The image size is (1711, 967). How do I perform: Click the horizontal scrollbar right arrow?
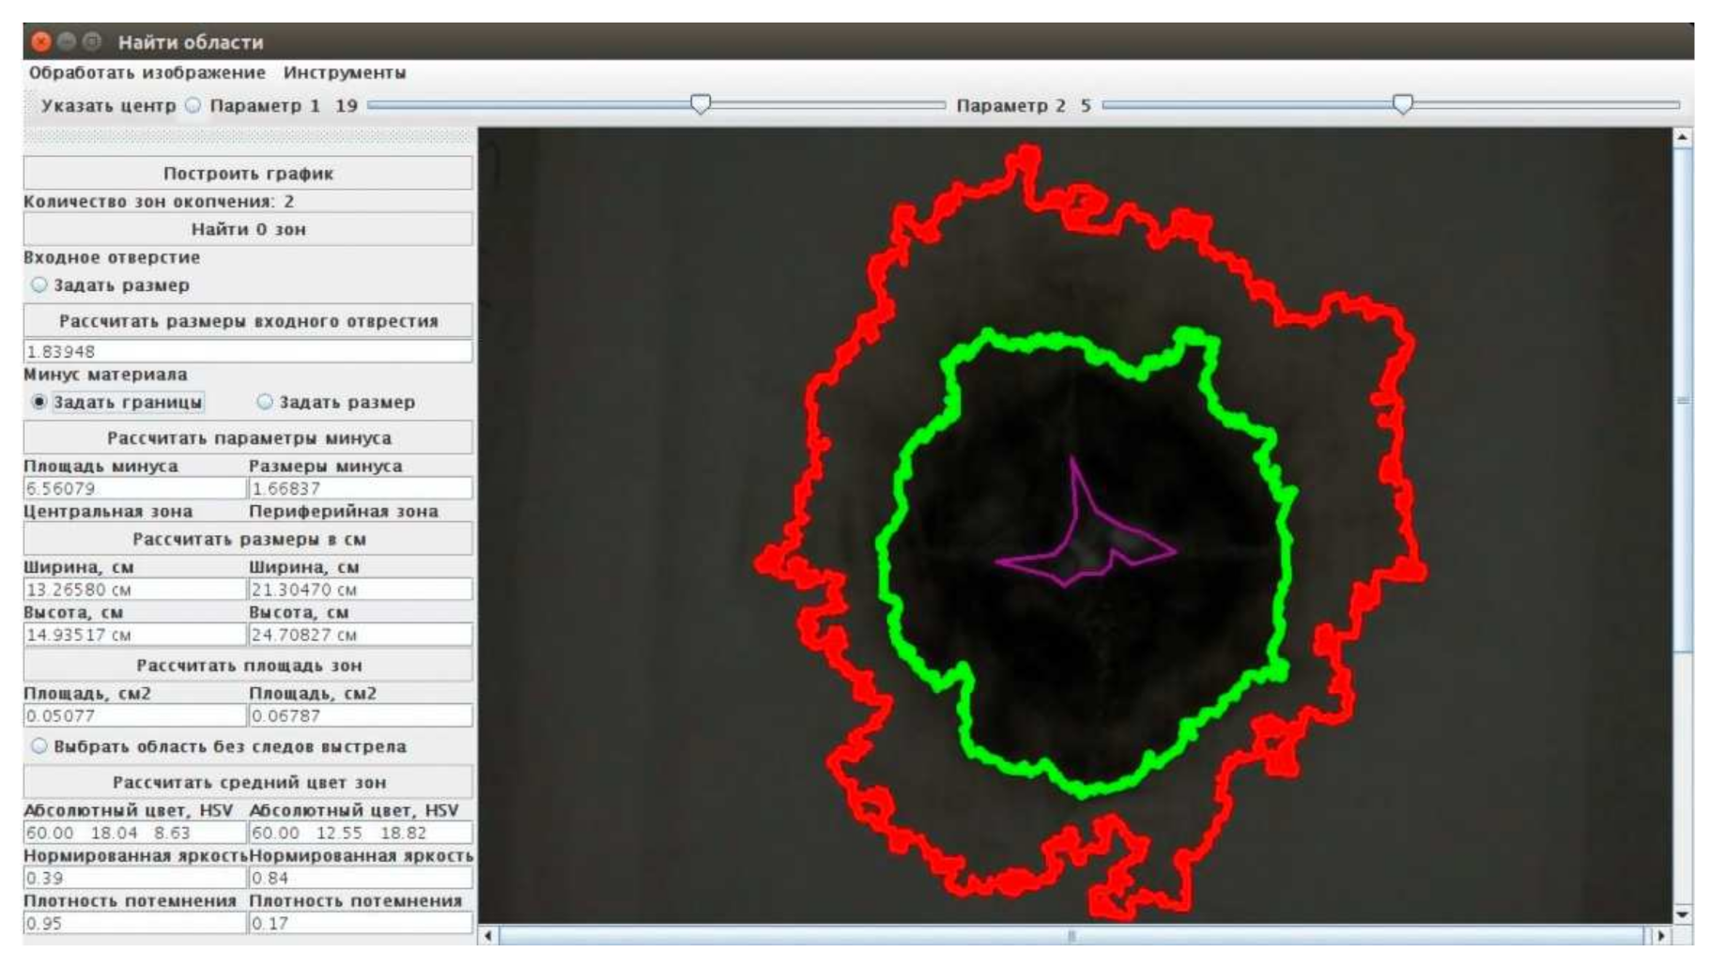[x=1660, y=936]
